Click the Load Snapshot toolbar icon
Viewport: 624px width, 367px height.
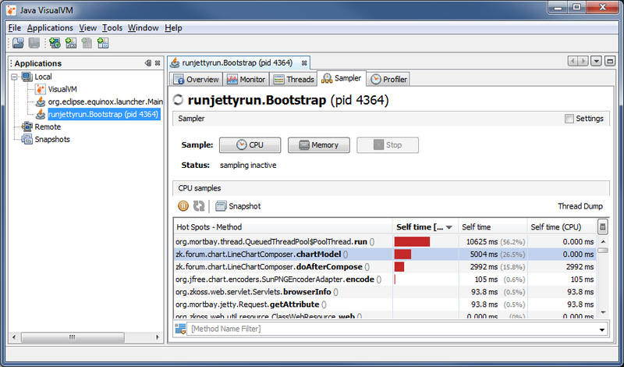18,43
